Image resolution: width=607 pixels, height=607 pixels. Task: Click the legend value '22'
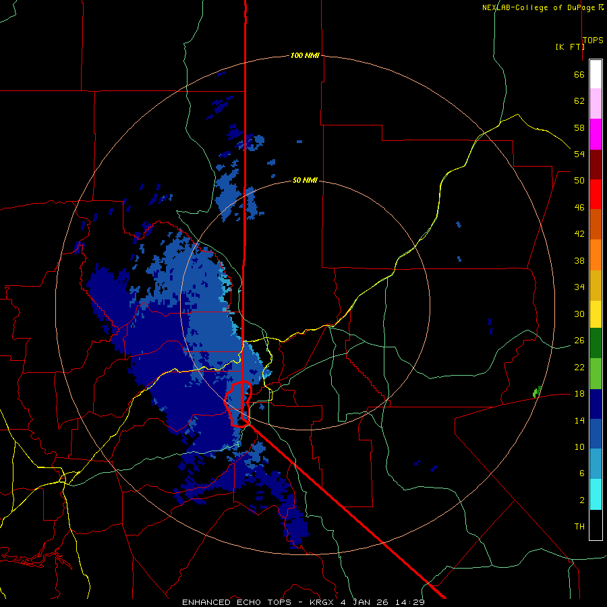point(579,367)
